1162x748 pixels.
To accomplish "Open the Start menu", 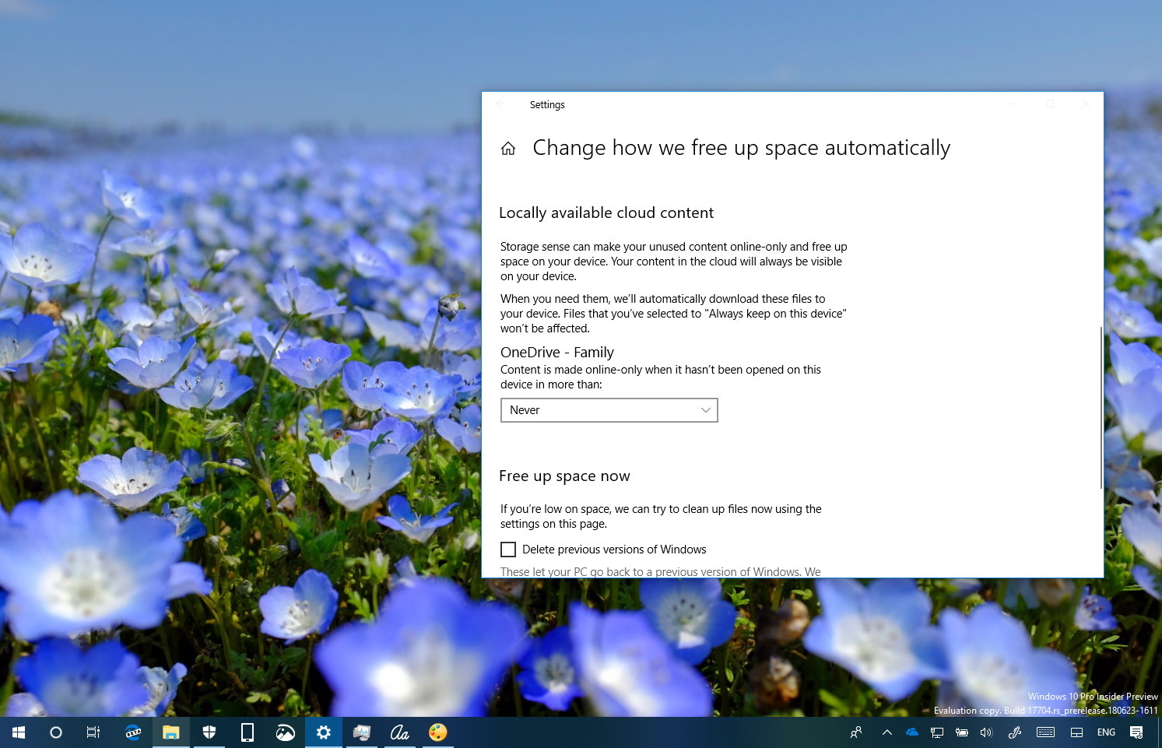I will (17, 732).
